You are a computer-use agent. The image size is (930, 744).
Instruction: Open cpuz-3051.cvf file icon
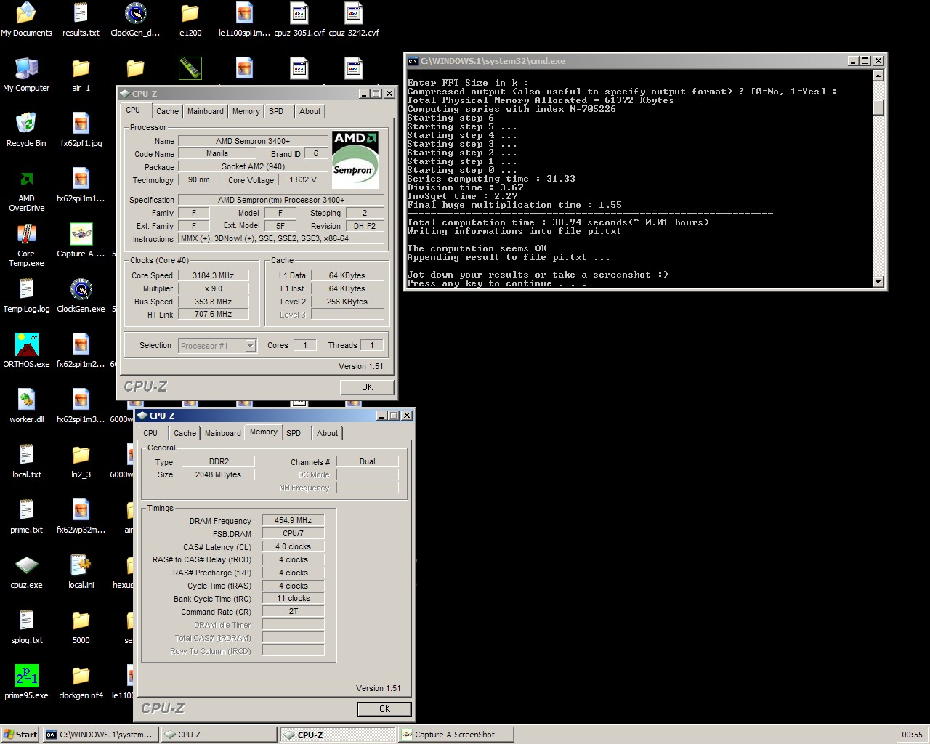[x=299, y=20]
